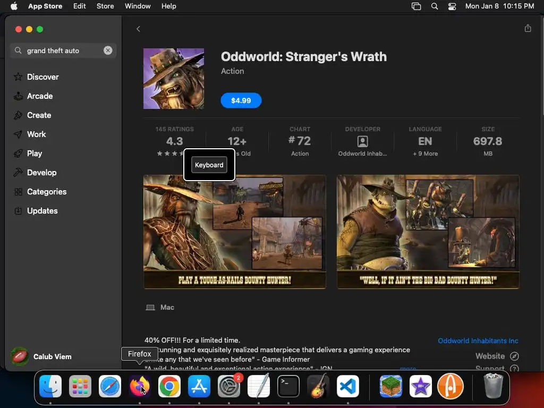The image size is (544, 408).
Task: Open the Store menu
Action: [x=105, y=6]
